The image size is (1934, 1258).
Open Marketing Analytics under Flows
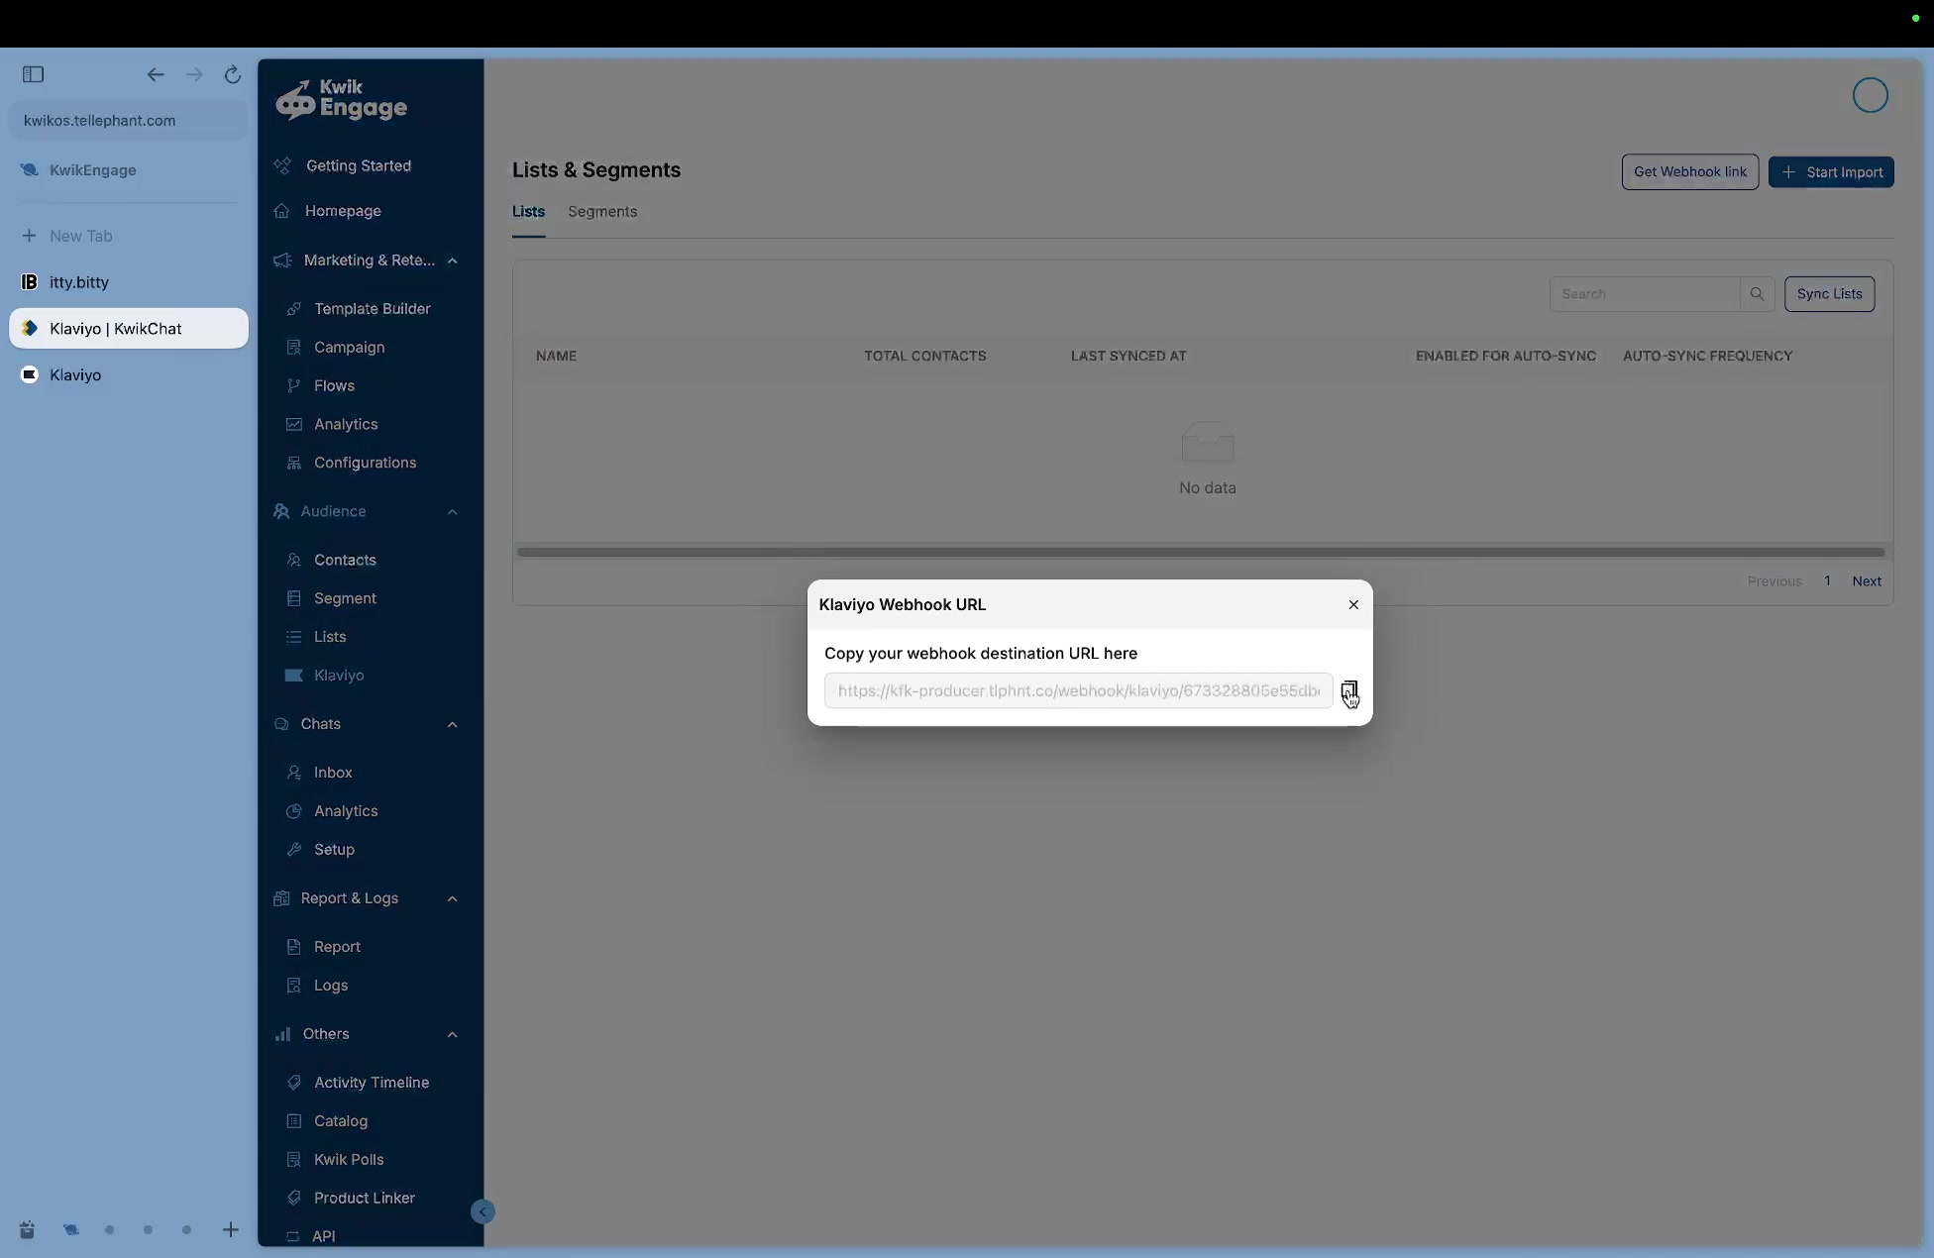[346, 424]
